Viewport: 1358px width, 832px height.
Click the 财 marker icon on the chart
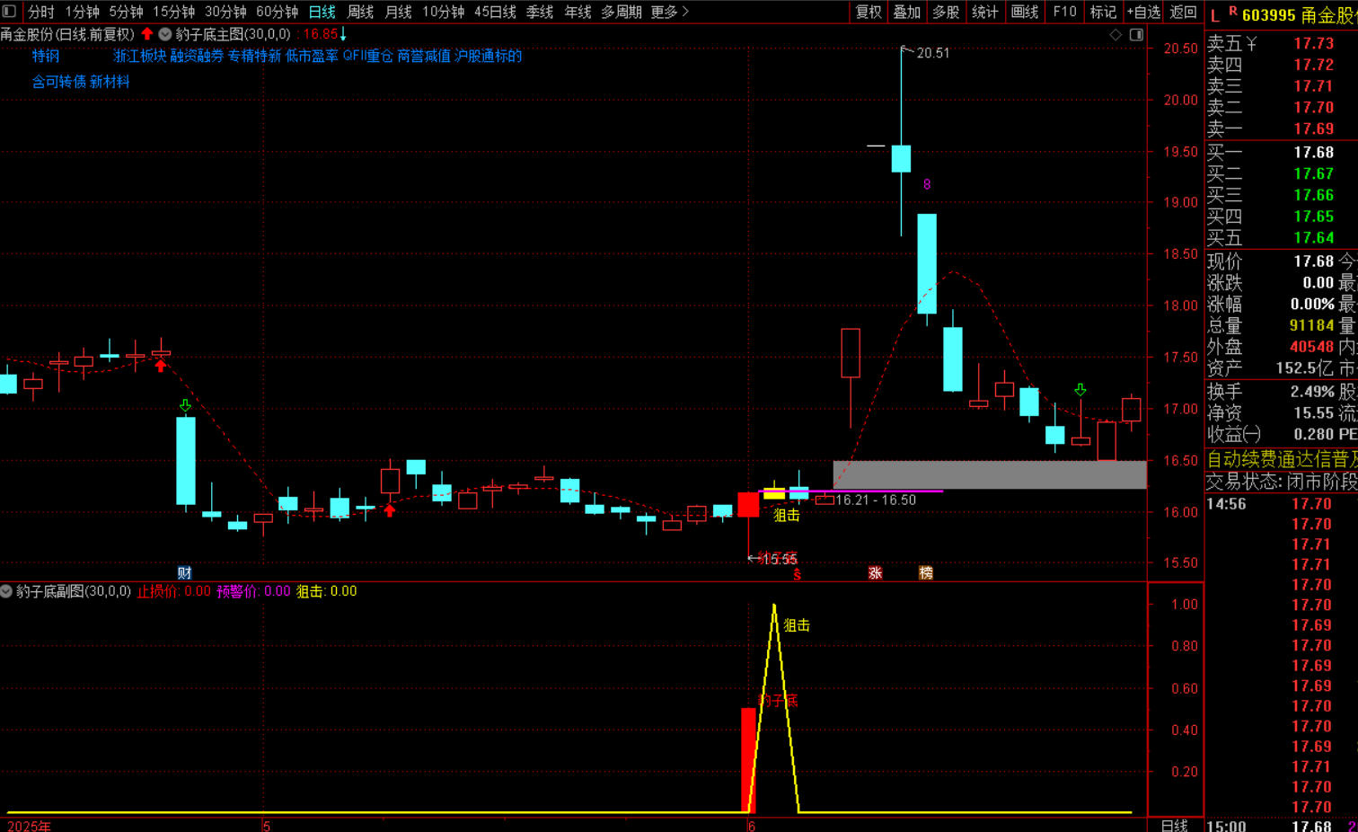point(184,572)
